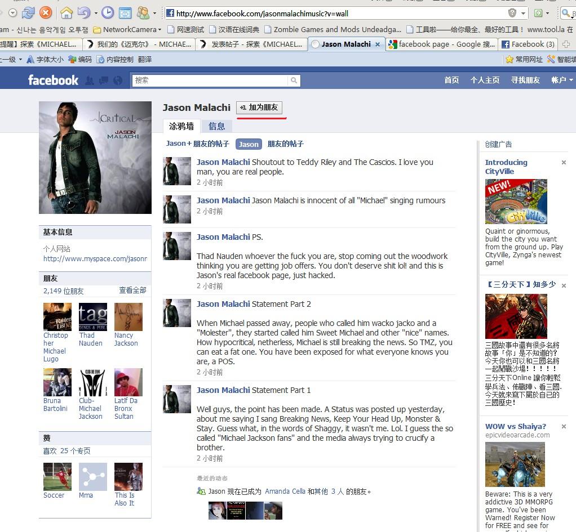
Task: Open the NetworkCamera bookmarks folder
Action: click(127, 29)
